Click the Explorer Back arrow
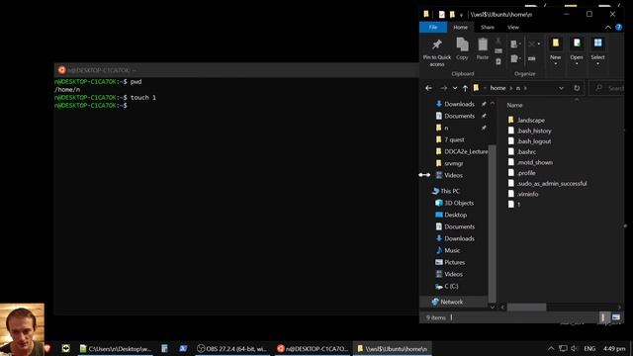633x356 pixels. [x=428, y=88]
